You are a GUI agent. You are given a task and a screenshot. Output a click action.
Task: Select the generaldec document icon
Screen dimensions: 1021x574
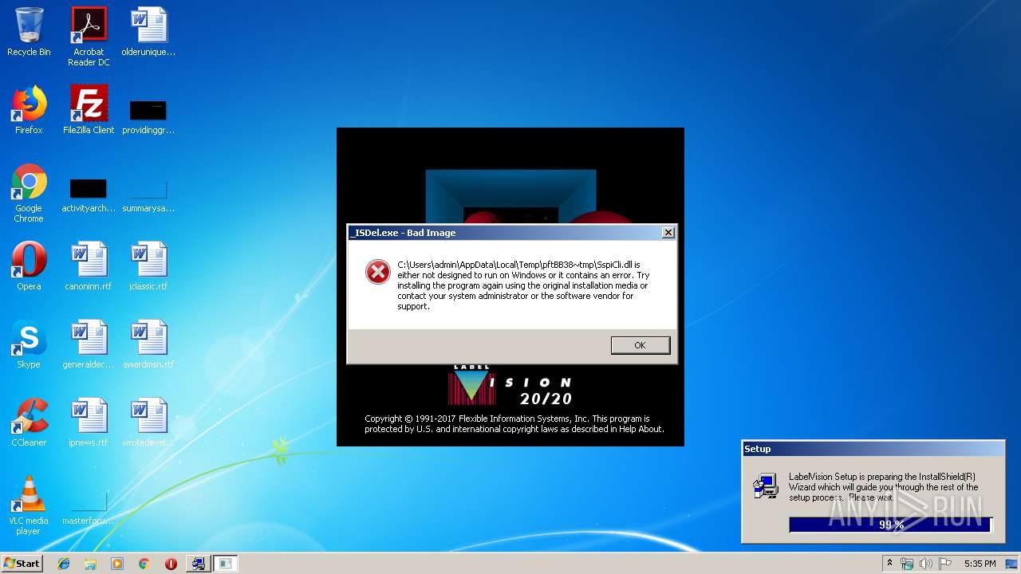(89, 344)
